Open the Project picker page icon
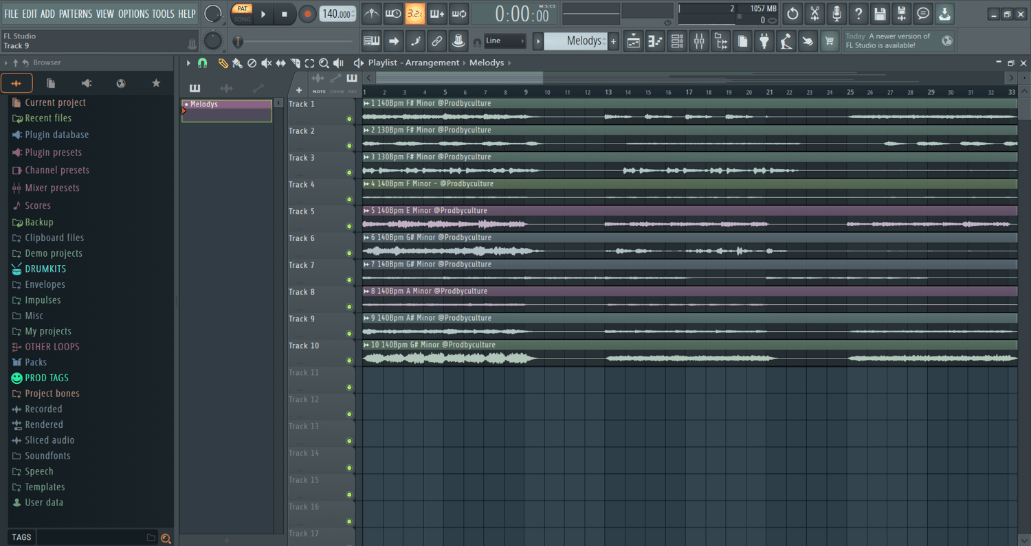The width and height of the screenshot is (1031, 546). (x=742, y=41)
